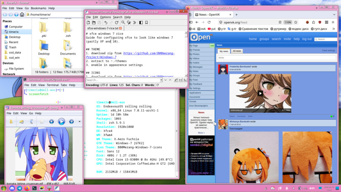
Task: Toggle the fullscreen/sidebar icon in Mousepad
Action: click(x=141, y=23)
